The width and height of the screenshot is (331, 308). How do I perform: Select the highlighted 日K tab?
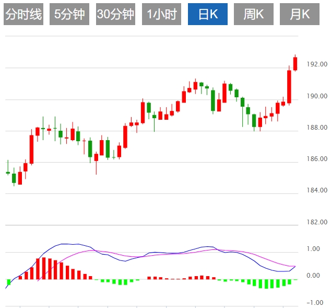(208, 14)
